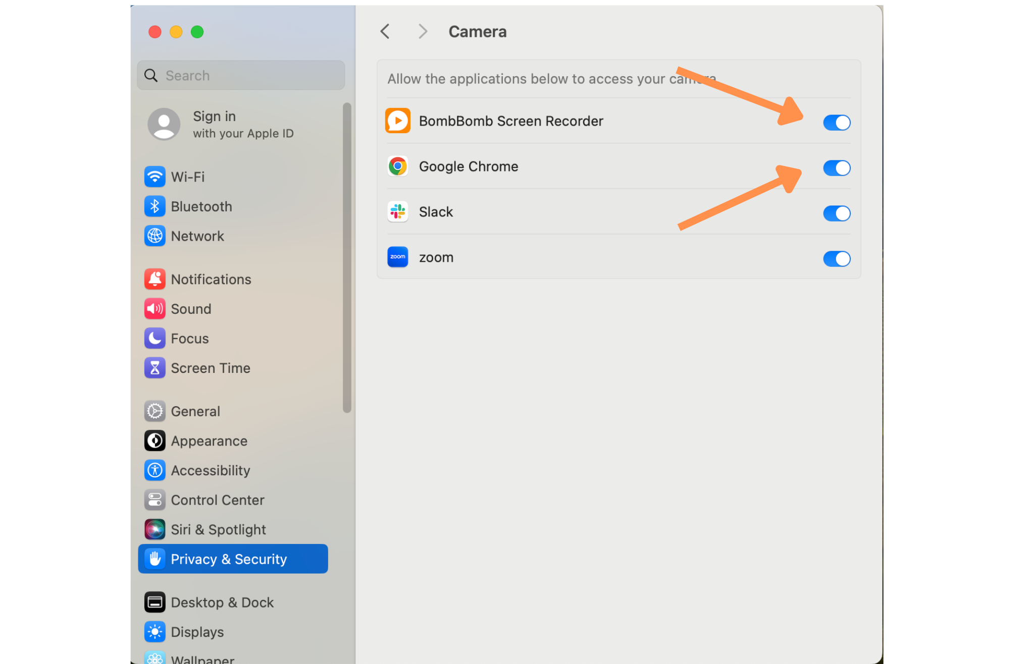Image resolution: width=1034 pixels, height=664 pixels.
Task: Click the Desktop & Dock icon
Action: pyautogui.click(x=154, y=602)
